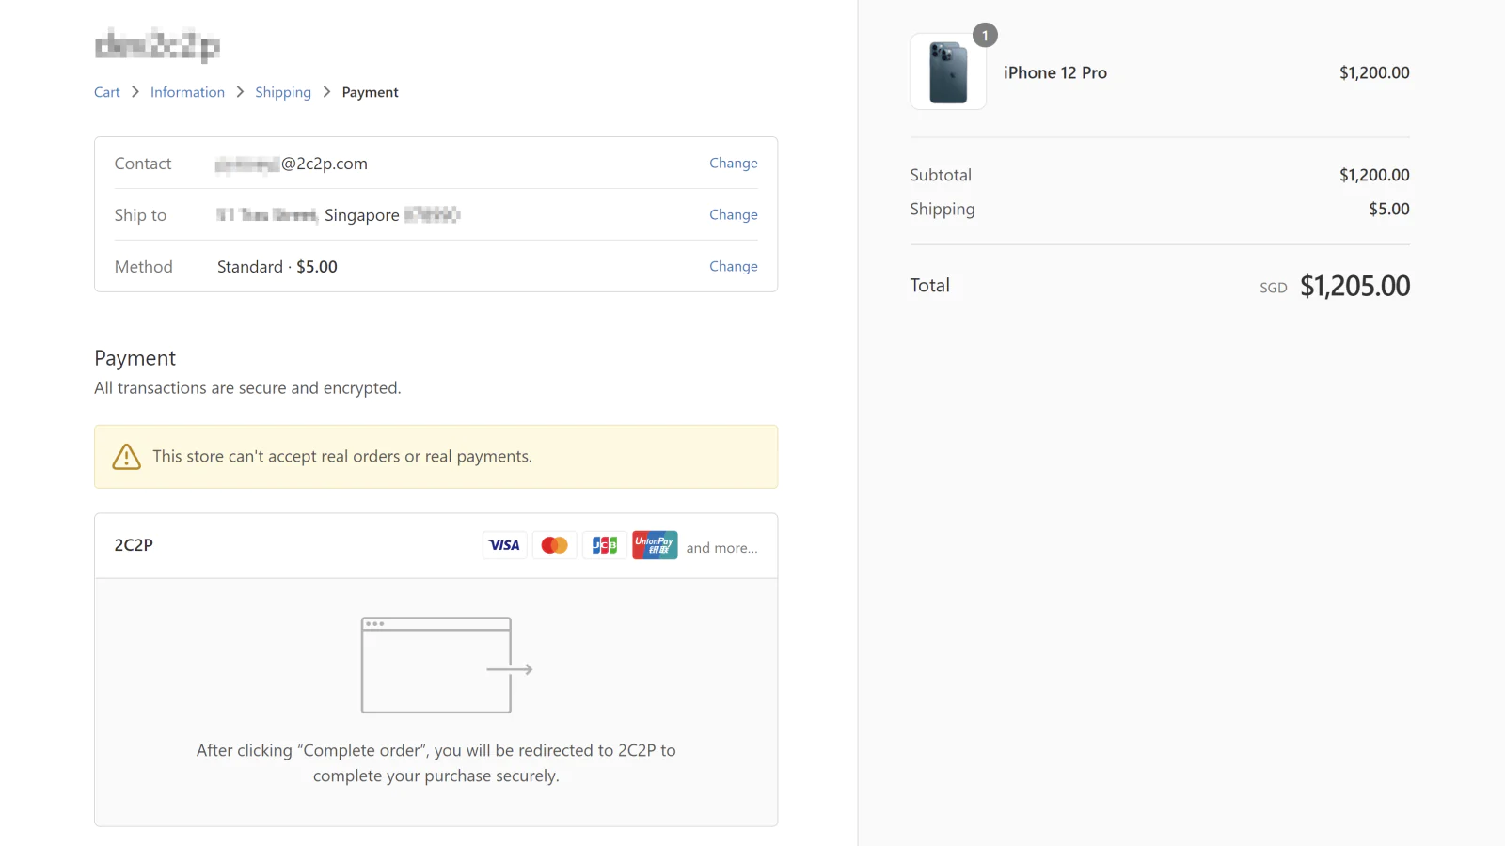Click the chevron between Shipping and Payment
The height and width of the screenshot is (846, 1505).
tap(326, 92)
